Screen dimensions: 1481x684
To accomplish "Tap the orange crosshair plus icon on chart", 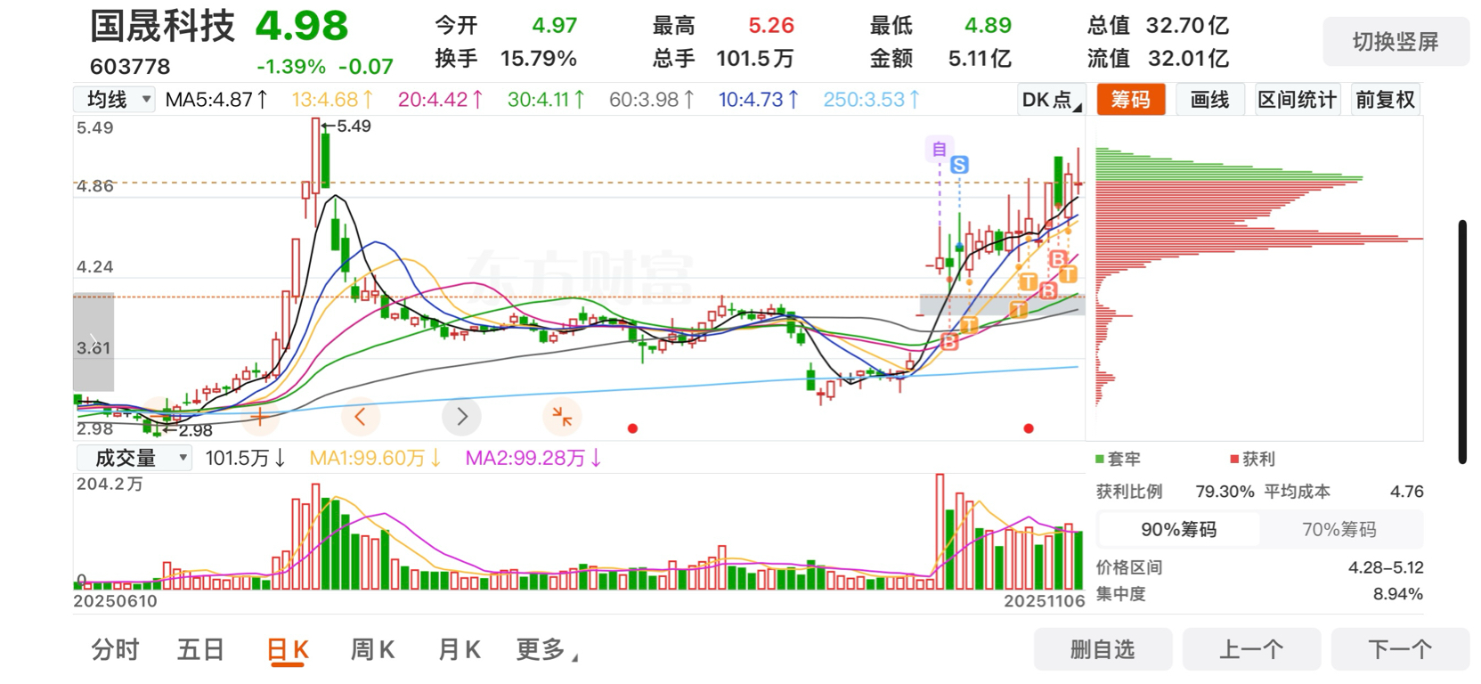I will 259,416.
